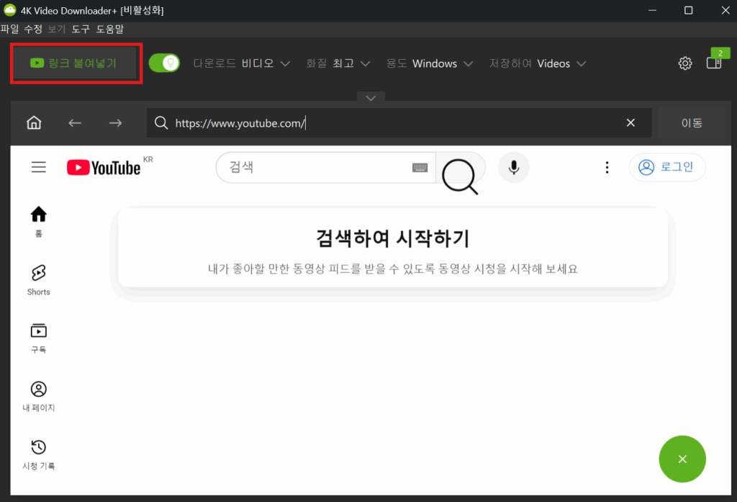
Task: Click the 로그인 sign-in button
Action: pos(667,167)
